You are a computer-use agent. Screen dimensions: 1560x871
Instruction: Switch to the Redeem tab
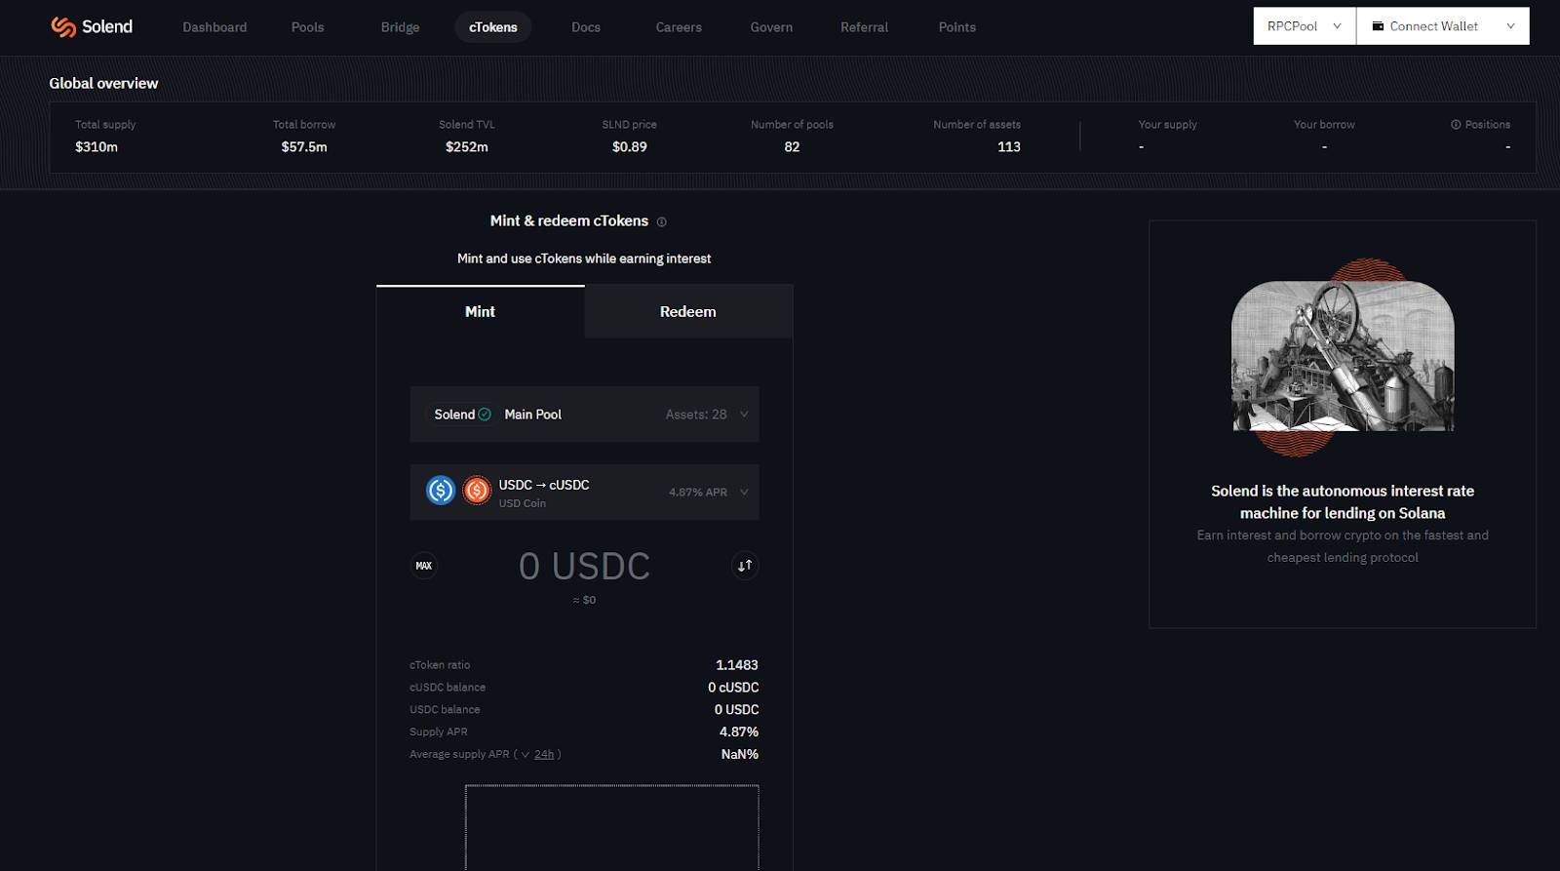pos(688,312)
